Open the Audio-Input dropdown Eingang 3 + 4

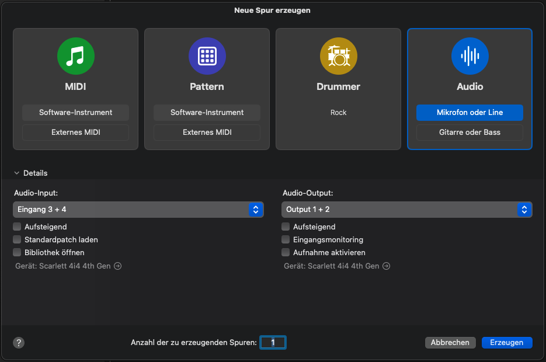(138, 209)
